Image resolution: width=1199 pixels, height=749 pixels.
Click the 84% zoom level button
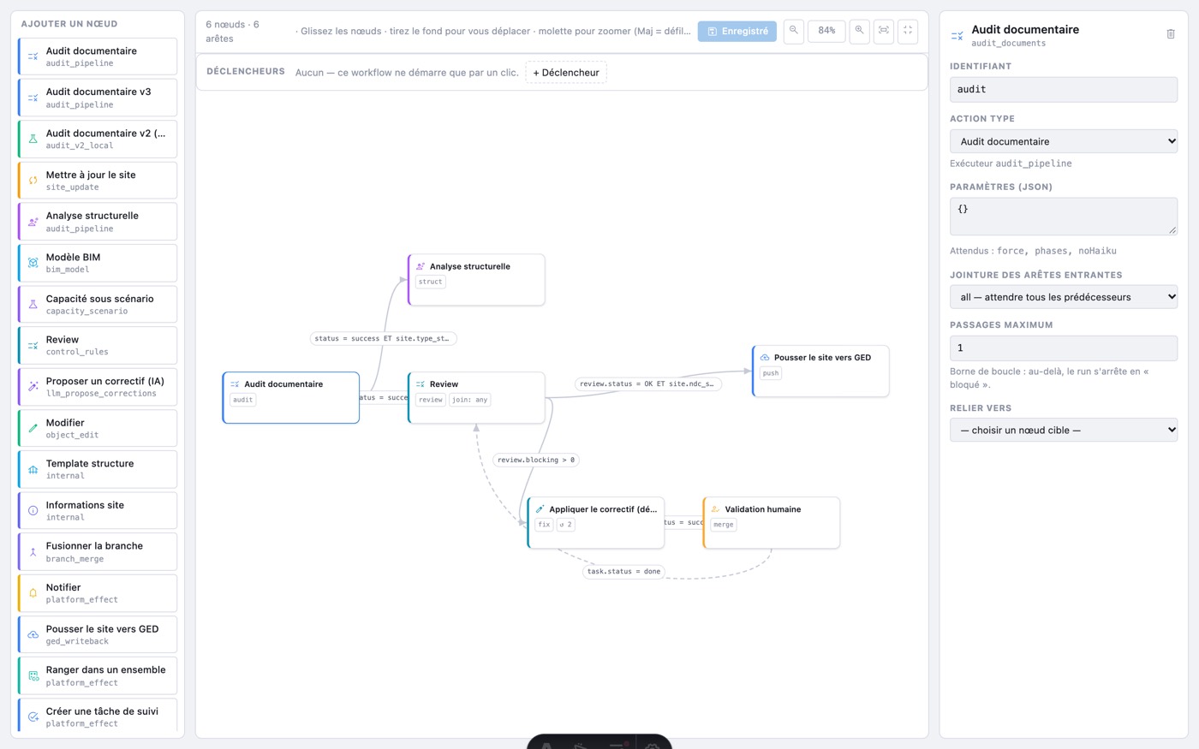coord(826,31)
